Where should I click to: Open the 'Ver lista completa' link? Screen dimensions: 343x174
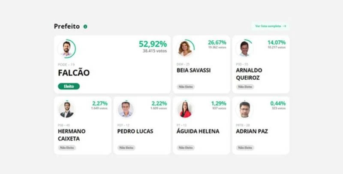pyautogui.click(x=271, y=26)
